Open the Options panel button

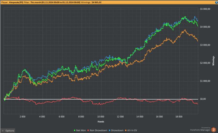click(8, 131)
